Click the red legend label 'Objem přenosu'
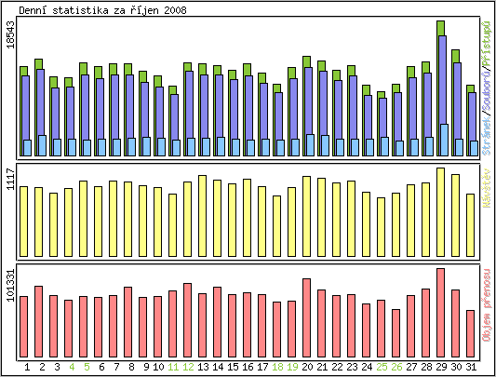Image resolution: width=496 pixels, height=377 pixels. click(487, 305)
